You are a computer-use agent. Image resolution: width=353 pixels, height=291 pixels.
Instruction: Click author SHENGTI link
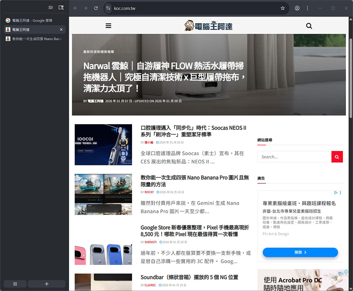coord(151,242)
